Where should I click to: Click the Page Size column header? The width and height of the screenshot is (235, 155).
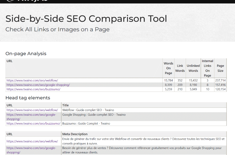coord(220,68)
